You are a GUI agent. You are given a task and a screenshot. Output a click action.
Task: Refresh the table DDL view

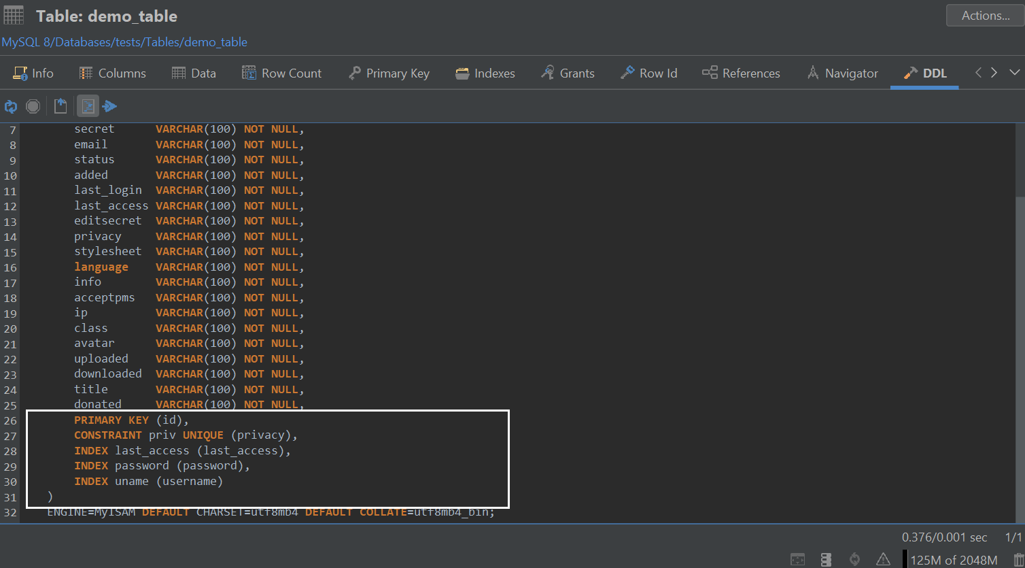pos(10,105)
